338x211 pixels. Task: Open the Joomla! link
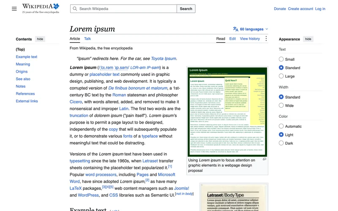[x=182, y=188]
